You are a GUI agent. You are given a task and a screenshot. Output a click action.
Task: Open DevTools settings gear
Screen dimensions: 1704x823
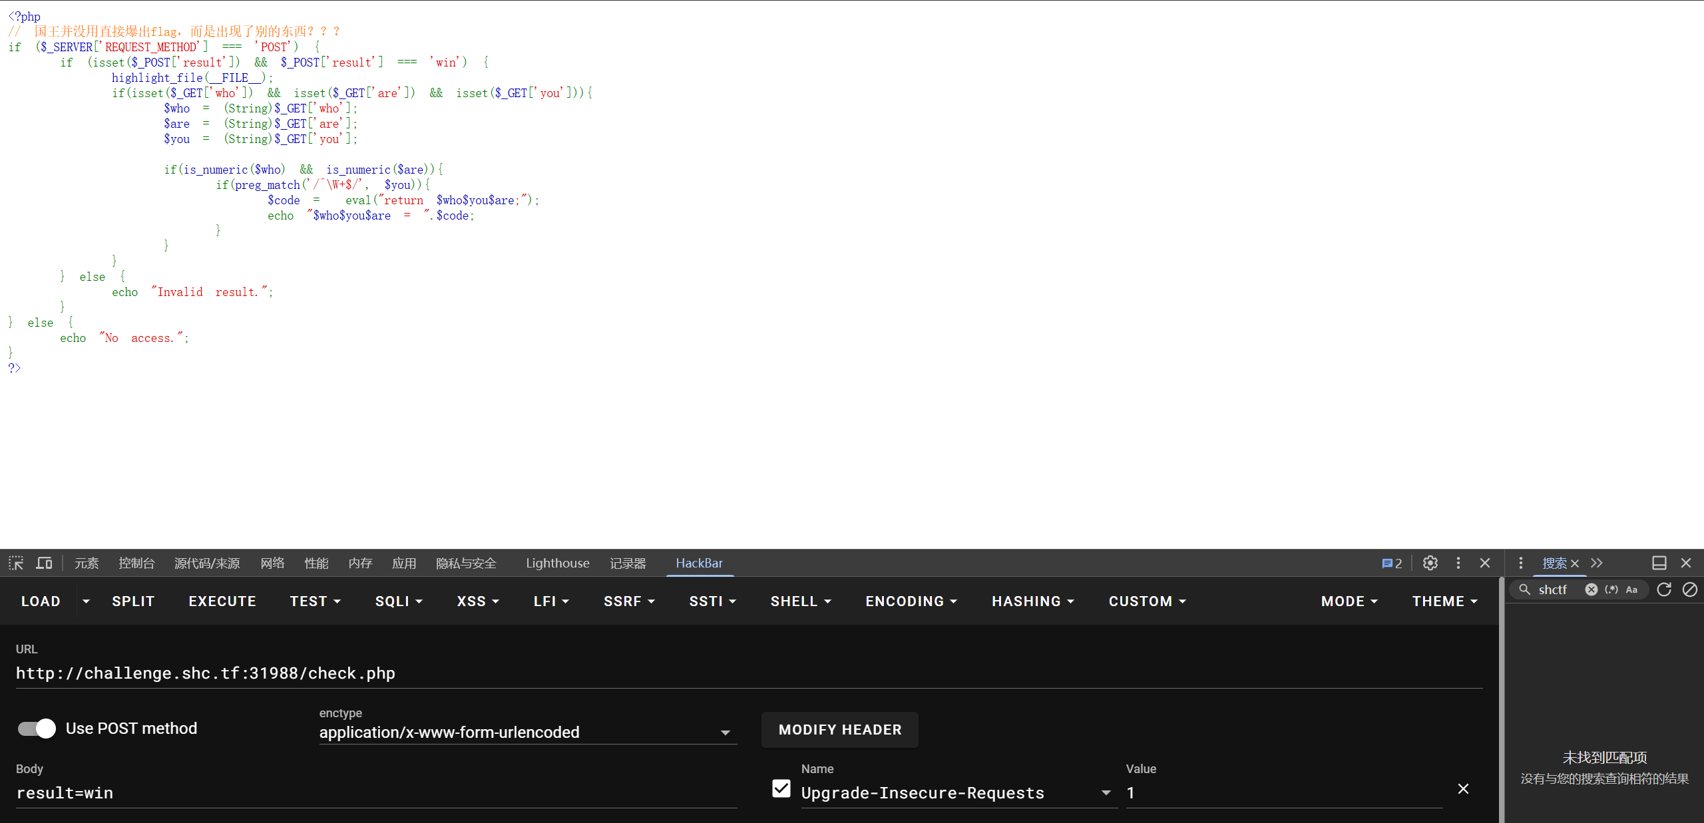coord(1430,563)
